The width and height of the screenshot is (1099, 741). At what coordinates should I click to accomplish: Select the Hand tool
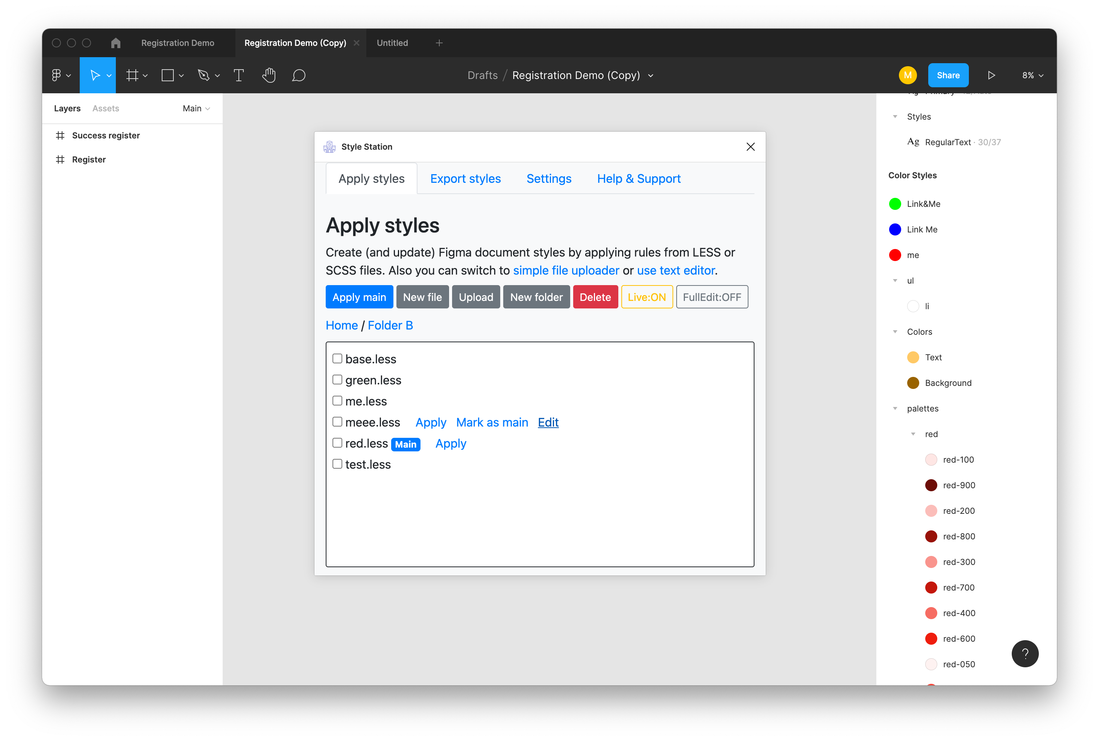point(269,75)
